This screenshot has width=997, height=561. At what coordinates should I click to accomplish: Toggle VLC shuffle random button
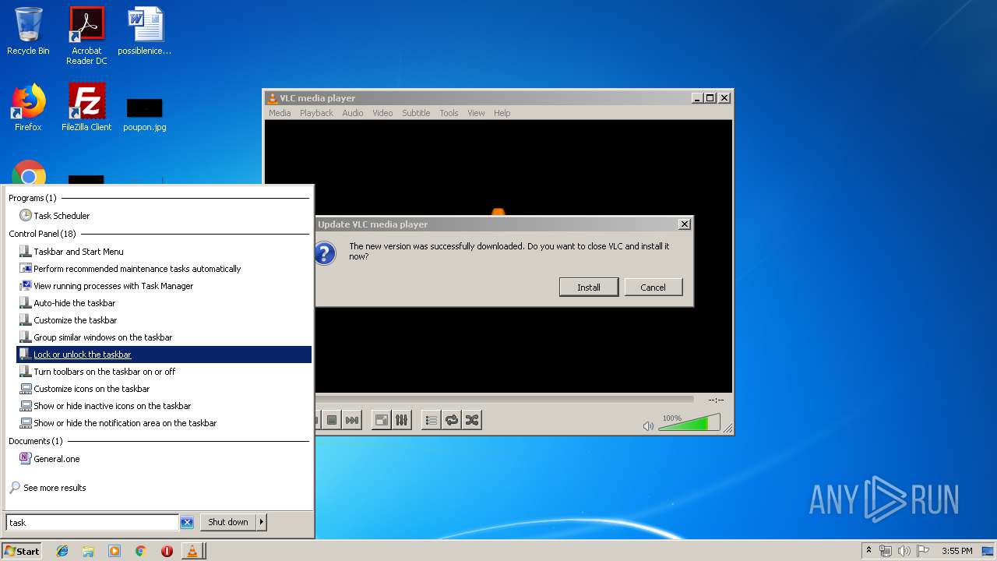coord(471,420)
